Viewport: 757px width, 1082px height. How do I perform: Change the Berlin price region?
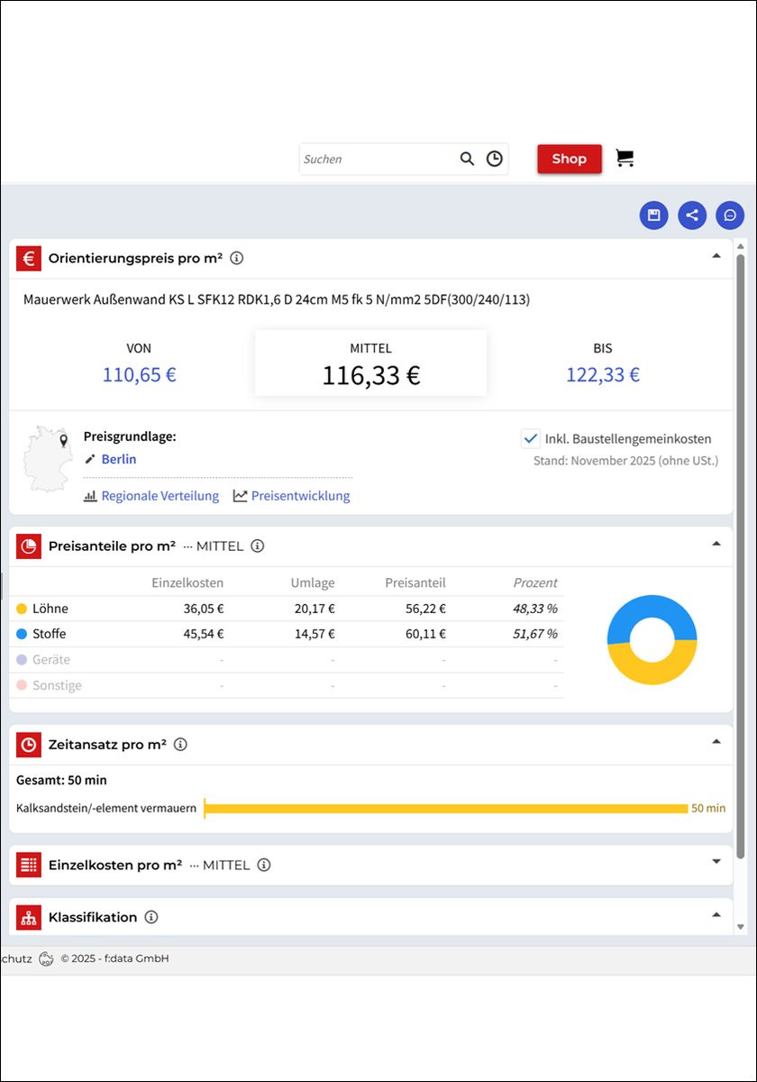pyautogui.click(x=118, y=459)
